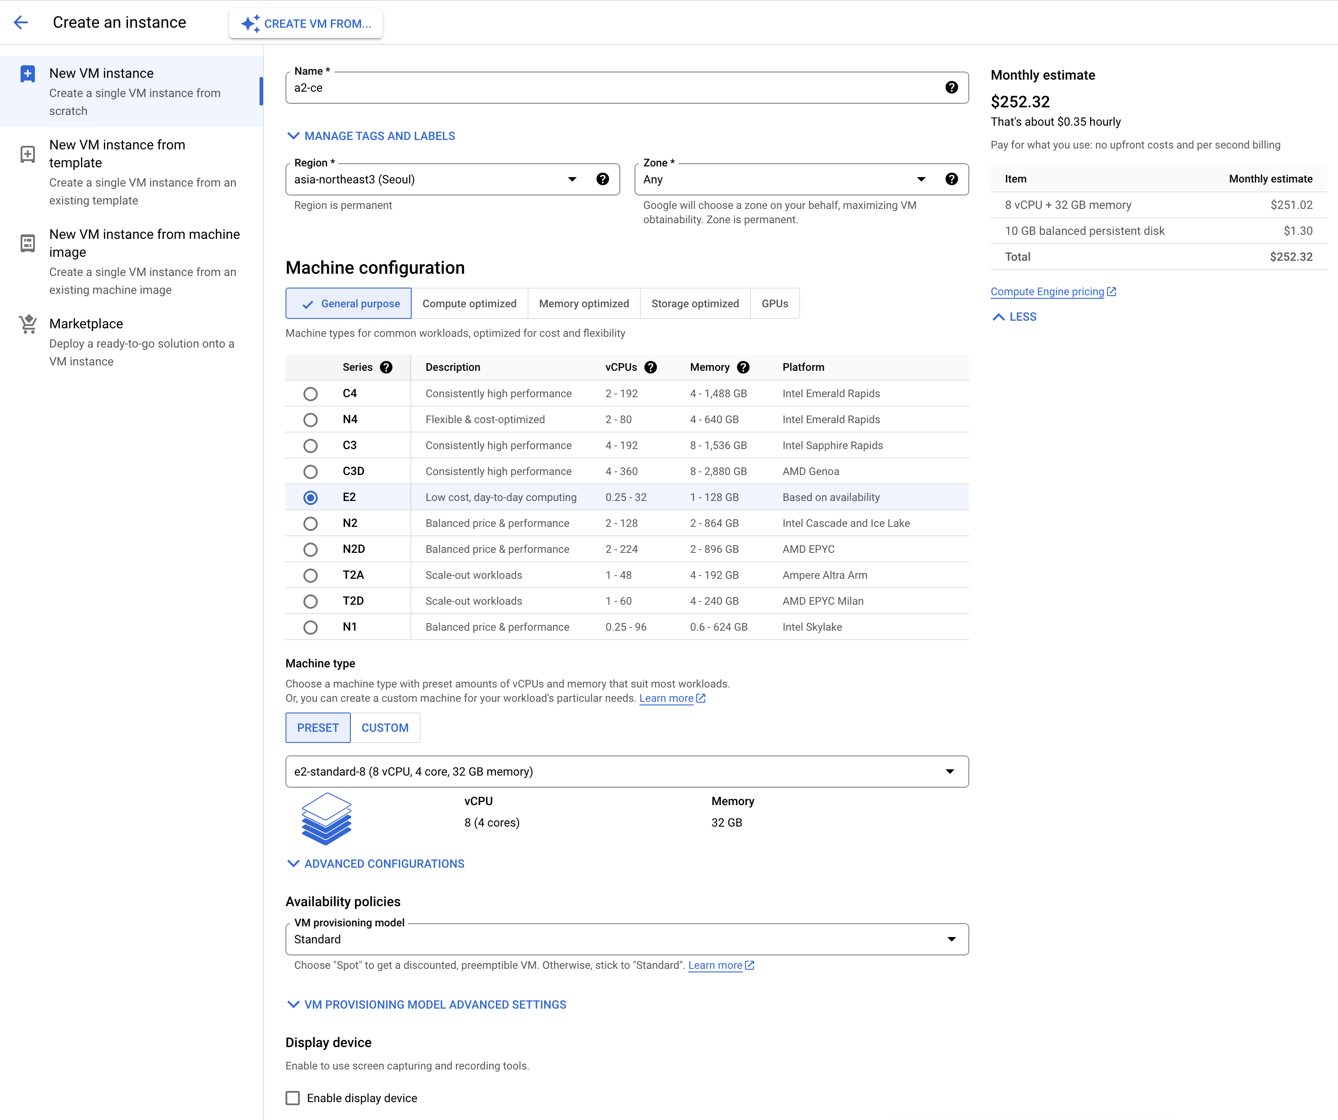
Task: Click the Zone help question icon
Action: 951,179
